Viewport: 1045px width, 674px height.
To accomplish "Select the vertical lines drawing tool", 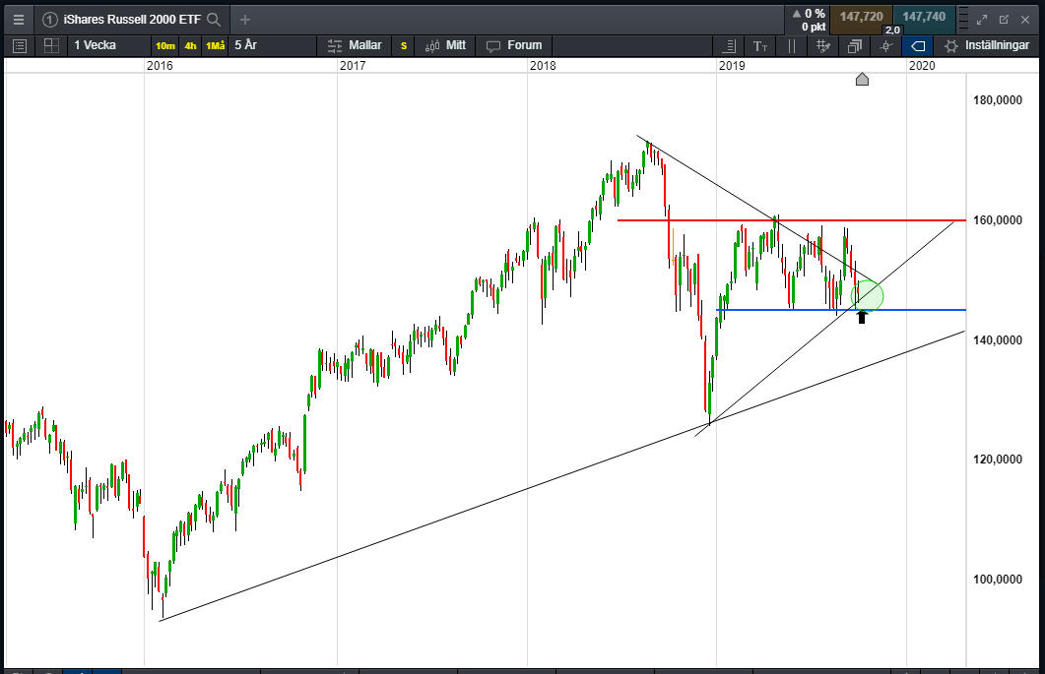I will (x=792, y=45).
